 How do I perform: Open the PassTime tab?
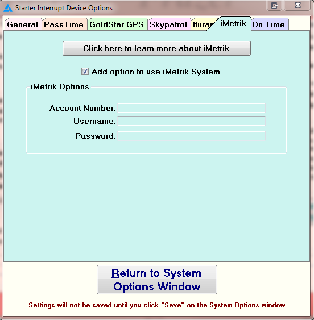pos(64,24)
